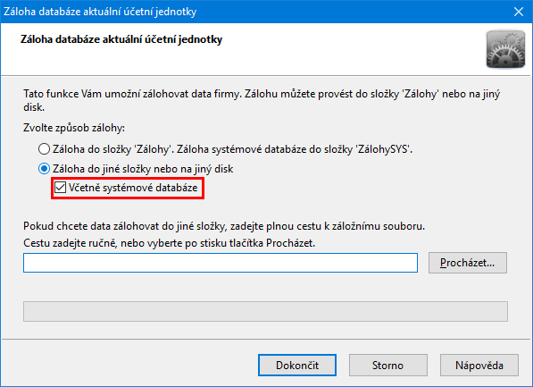Screen dimensions: 533x387
Task: Open help with the Nápověda button
Action: [479, 366]
